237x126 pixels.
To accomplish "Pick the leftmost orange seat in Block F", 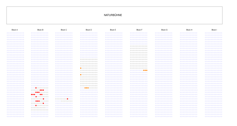I will [x=144, y=70].
